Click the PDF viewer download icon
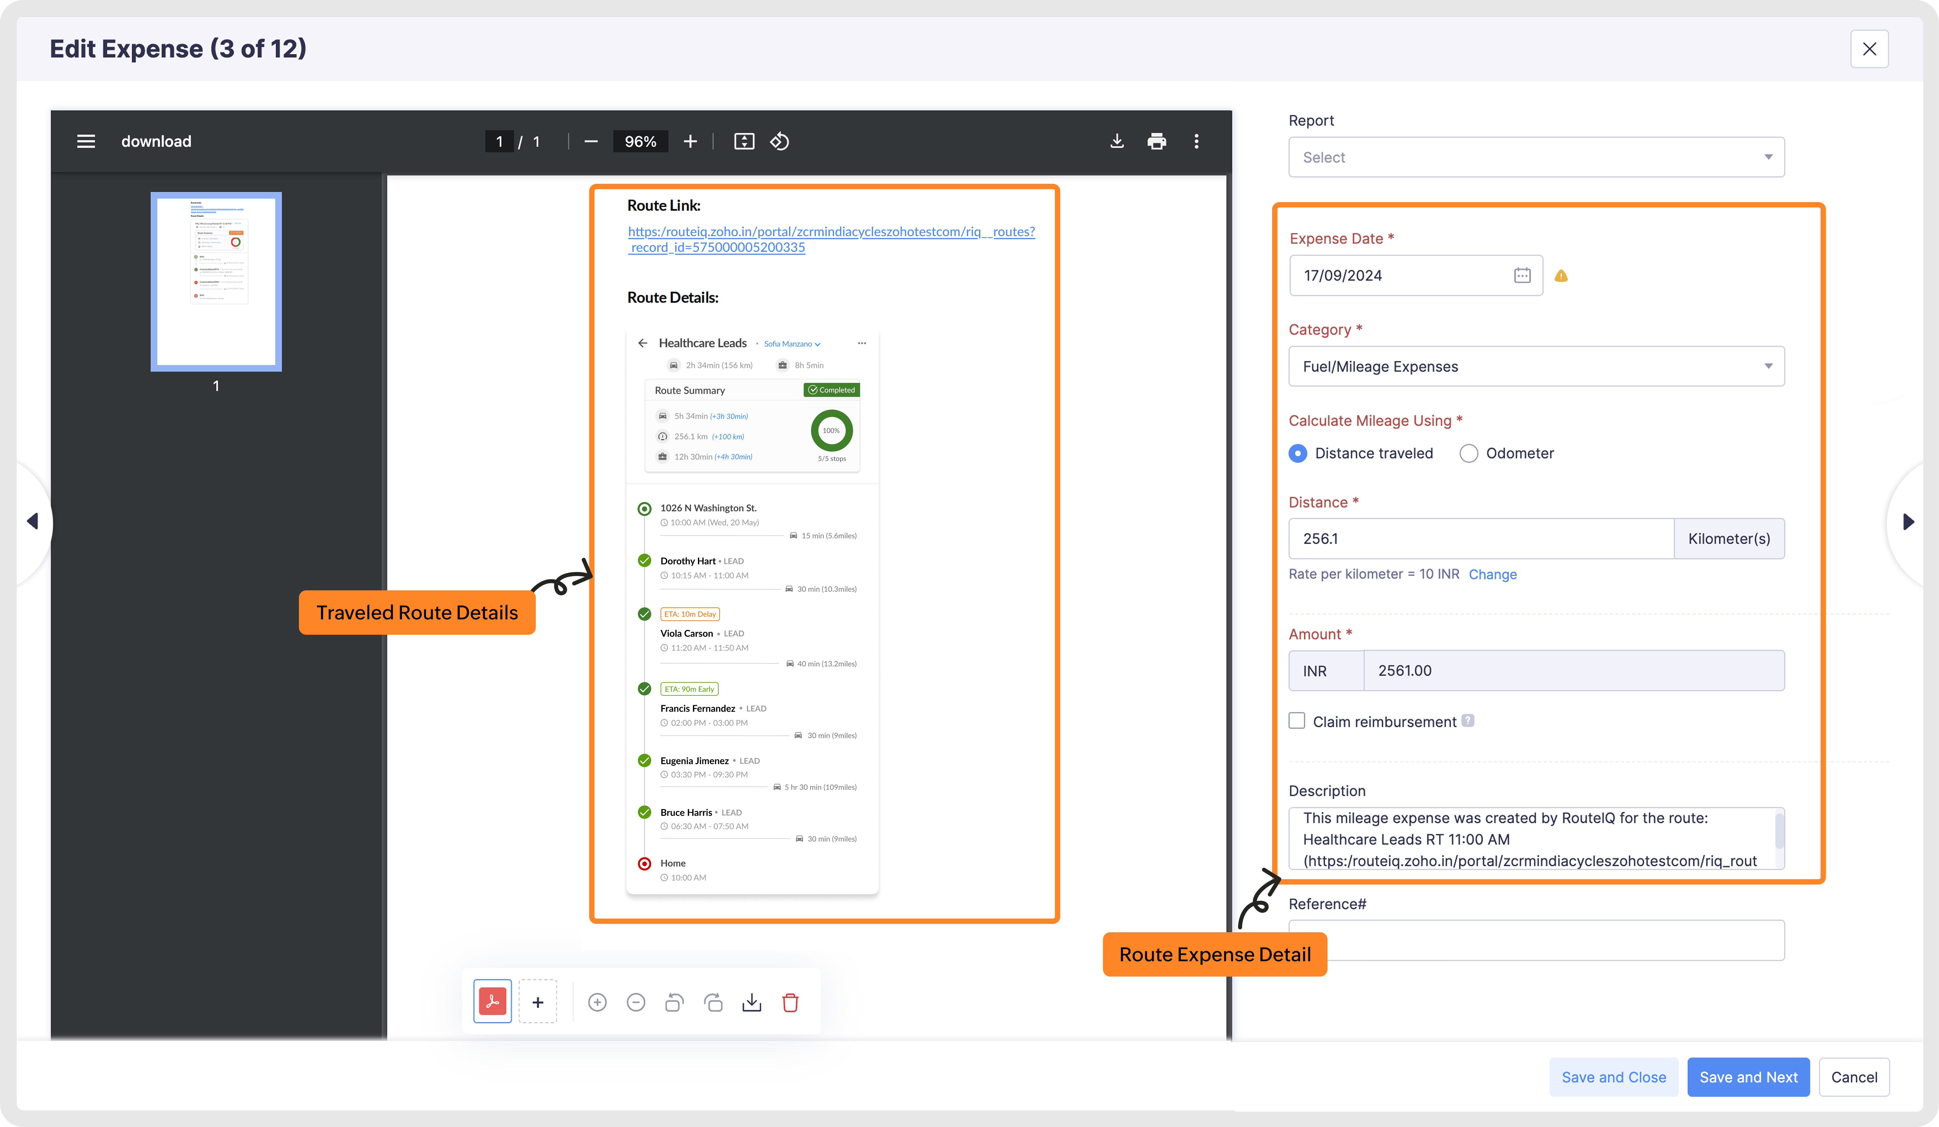This screenshot has height=1127, width=1939. 1117,141
